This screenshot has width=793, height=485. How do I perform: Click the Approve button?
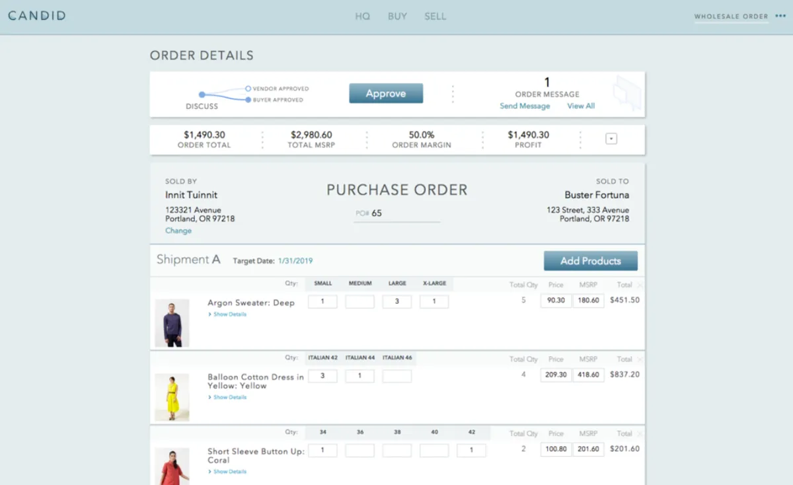pyautogui.click(x=386, y=94)
